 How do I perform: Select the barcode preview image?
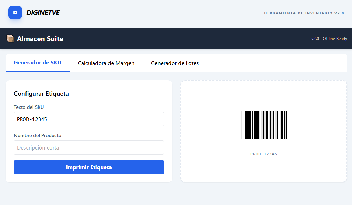(x=264, y=125)
